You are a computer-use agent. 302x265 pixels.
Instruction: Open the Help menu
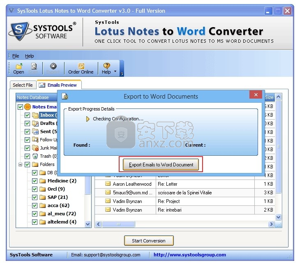coord(30,56)
